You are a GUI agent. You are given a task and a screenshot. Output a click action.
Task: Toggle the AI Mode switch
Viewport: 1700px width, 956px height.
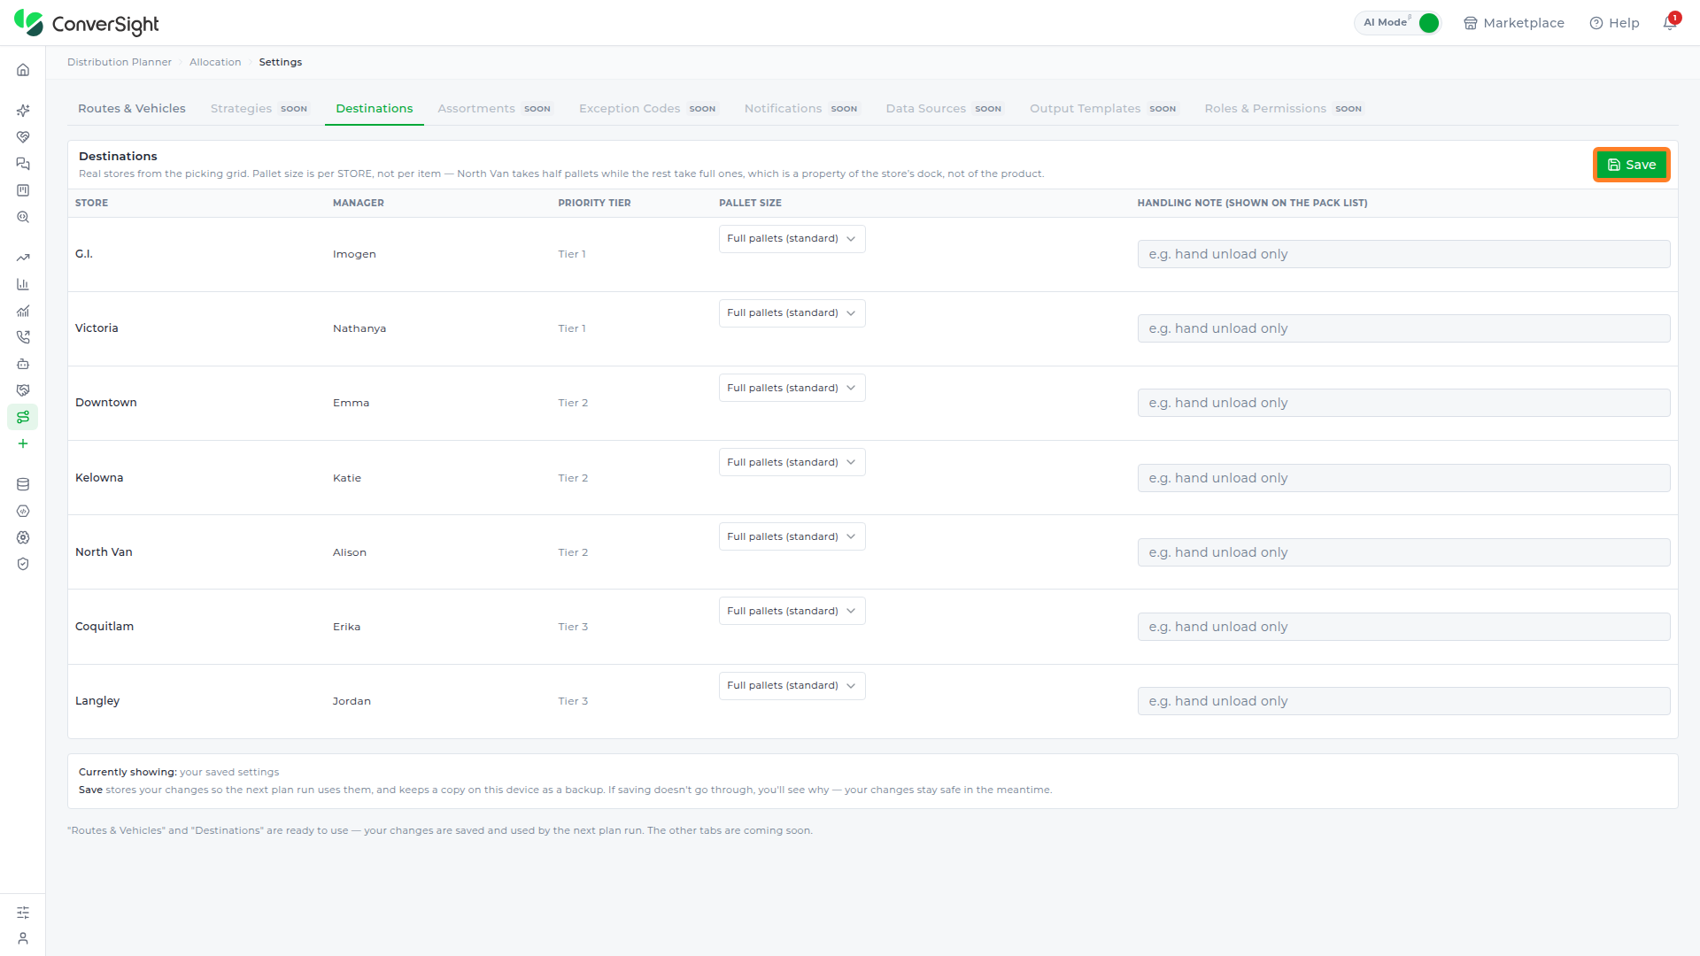(1428, 23)
